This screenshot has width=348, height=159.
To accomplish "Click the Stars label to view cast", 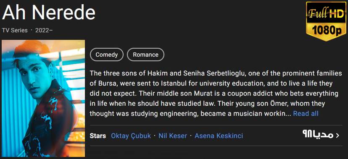I will [98, 136].
